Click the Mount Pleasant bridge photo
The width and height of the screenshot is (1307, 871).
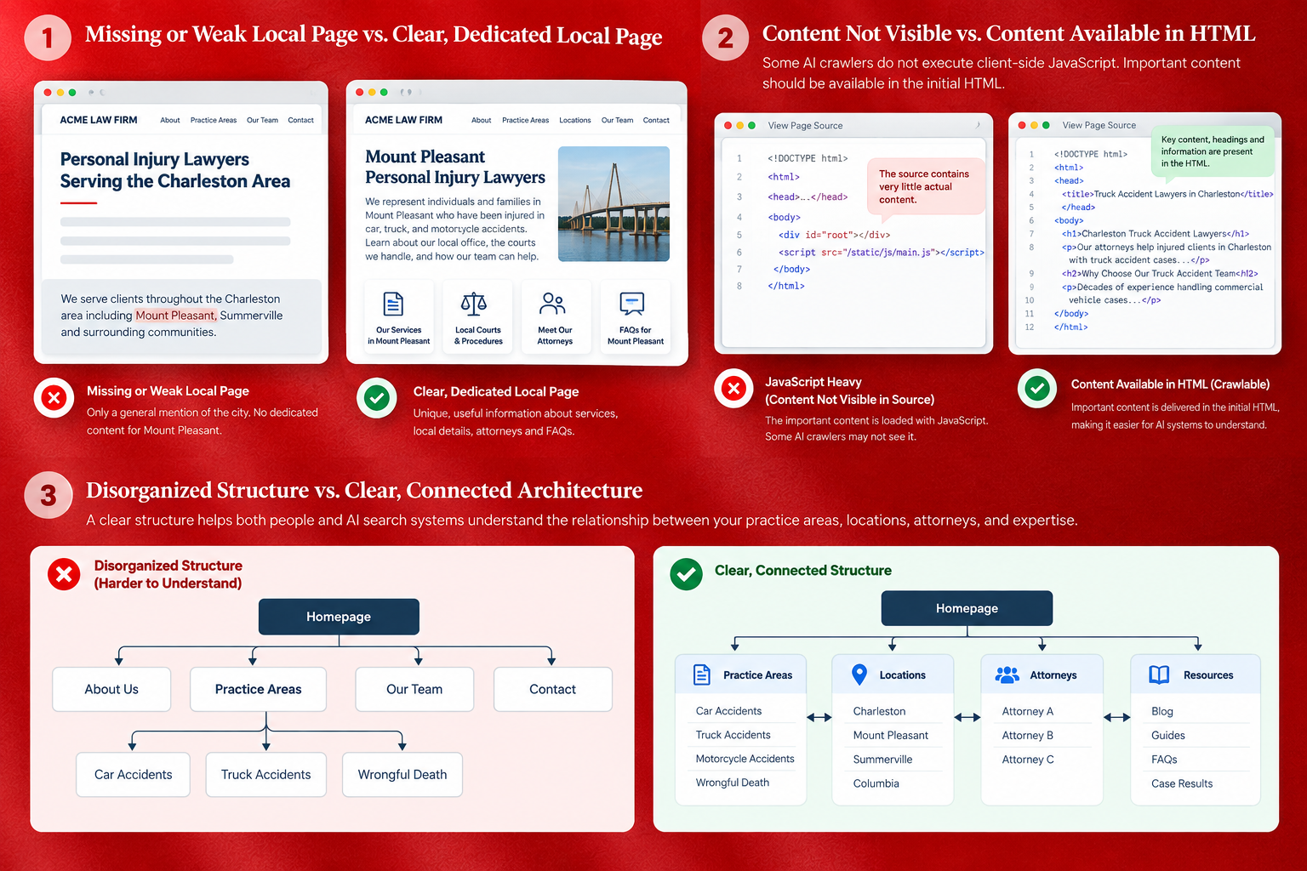click(x=614, y=204)
